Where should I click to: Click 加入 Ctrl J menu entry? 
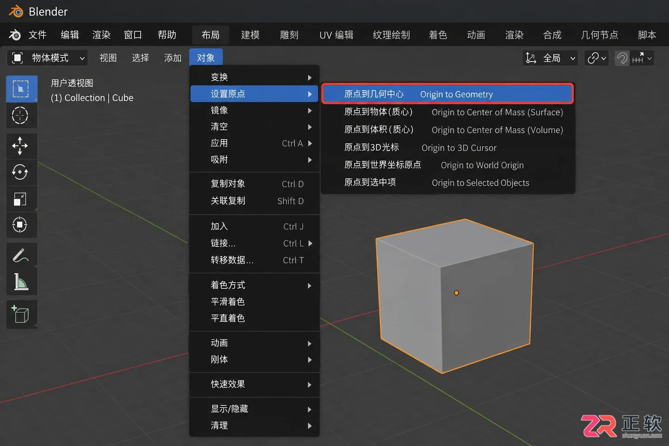(x=255, y=226)
